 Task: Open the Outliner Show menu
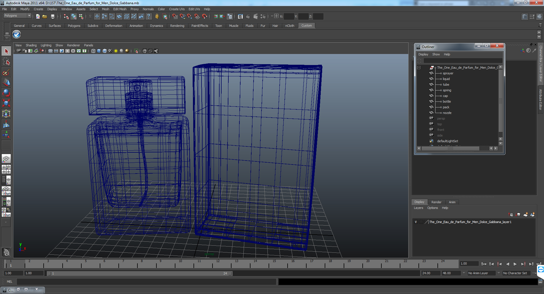tap(436, 54)
